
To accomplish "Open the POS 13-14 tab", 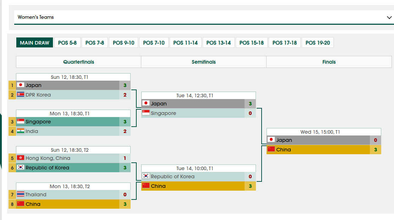I will 218,43.
